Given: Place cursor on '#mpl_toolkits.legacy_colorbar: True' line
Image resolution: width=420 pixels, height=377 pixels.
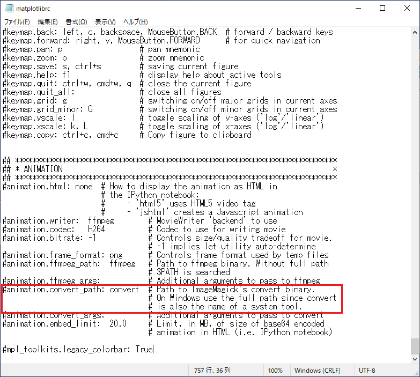Looking at the screenshot, I should (x=78, y=349).
